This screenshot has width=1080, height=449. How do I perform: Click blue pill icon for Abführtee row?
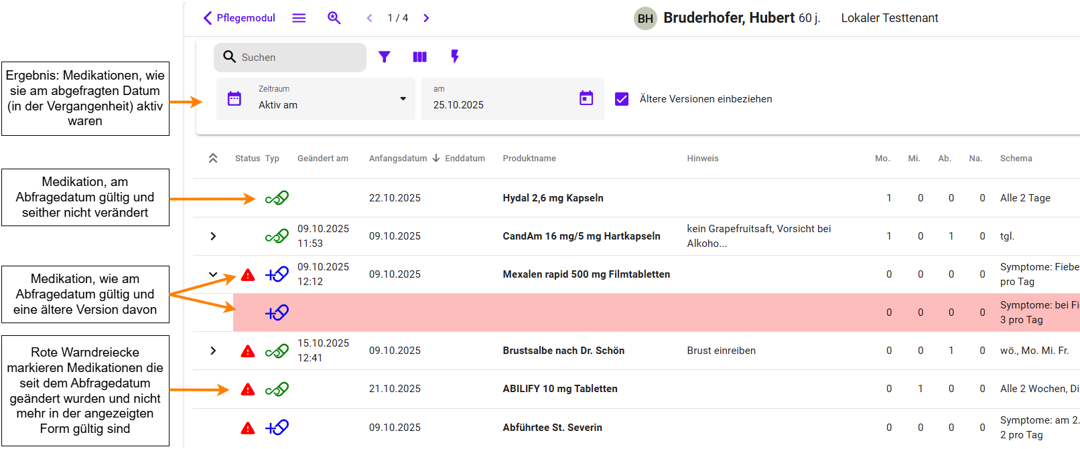click(277, 428)
